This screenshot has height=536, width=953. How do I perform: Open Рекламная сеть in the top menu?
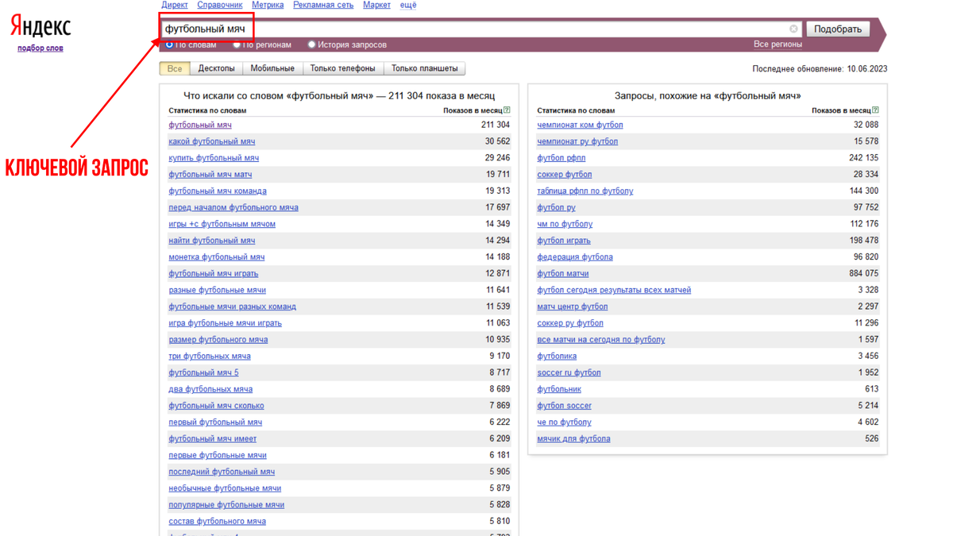pyautogui.click(x=323, y=5)
